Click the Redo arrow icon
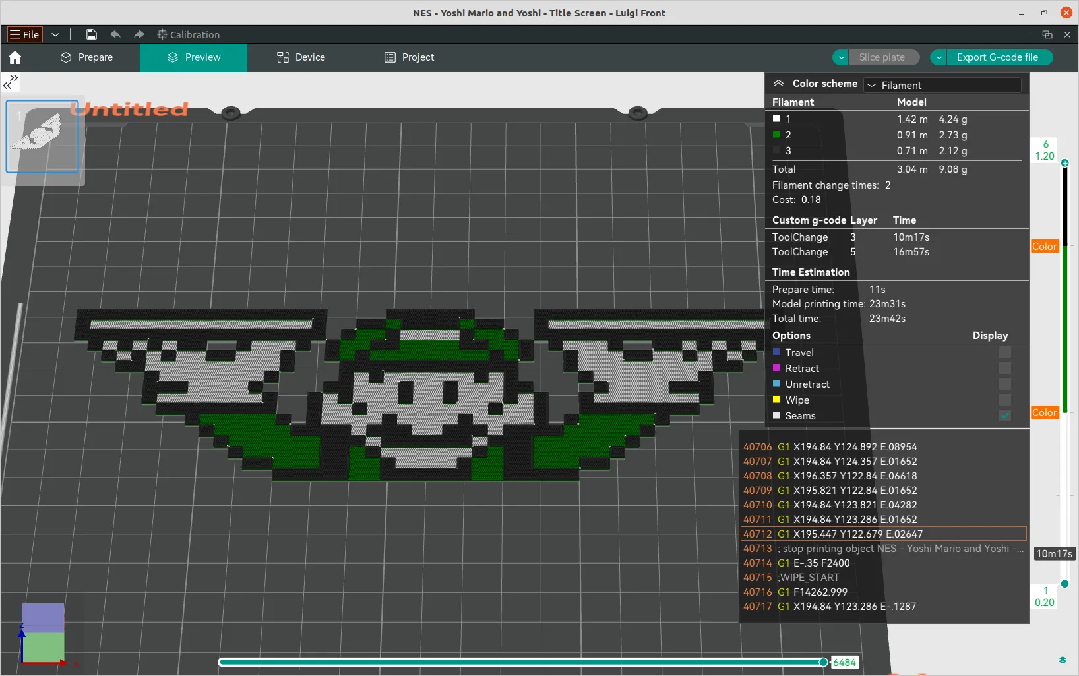Image resolution: width=1079 pixels, height=676 pixels. pos(139,34)
